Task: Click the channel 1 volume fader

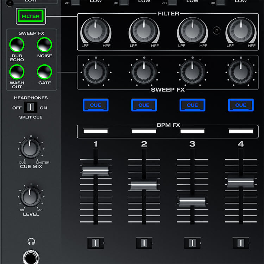Action: [x=95, y=170]
